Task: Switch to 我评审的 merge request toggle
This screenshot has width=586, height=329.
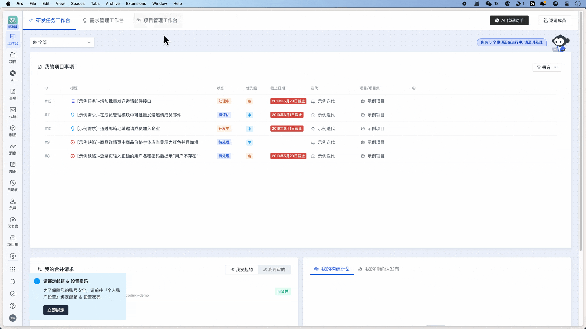Action: [274, 270]
